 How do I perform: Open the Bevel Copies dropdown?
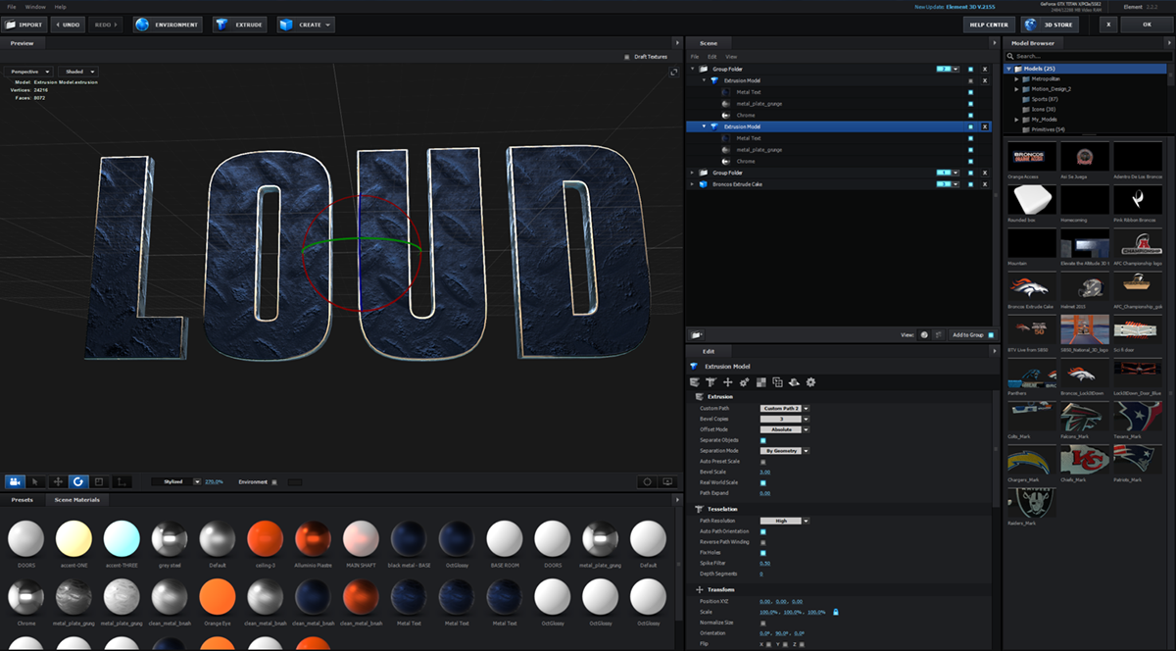tap(784, 419)
